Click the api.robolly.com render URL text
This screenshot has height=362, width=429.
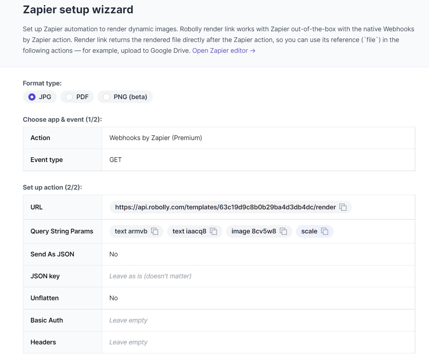226,207
